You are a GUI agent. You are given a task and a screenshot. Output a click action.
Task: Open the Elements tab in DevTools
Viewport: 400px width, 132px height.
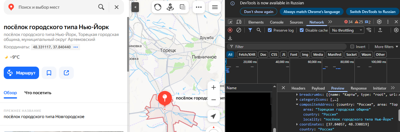pos(256,22)
